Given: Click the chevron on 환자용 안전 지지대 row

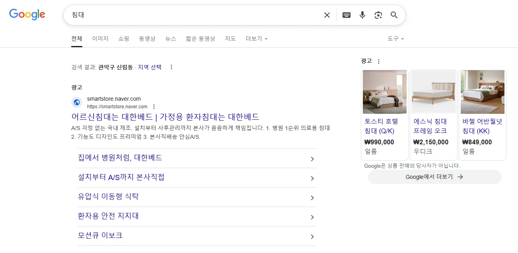Looking at the screenshot, I should pyautogui.click(x=312, y=217).
